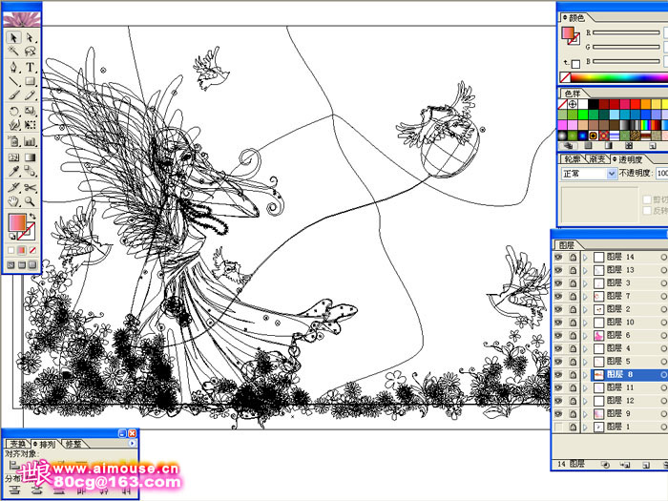Hide layer 图层 8 via eye icon

[558, 374]
